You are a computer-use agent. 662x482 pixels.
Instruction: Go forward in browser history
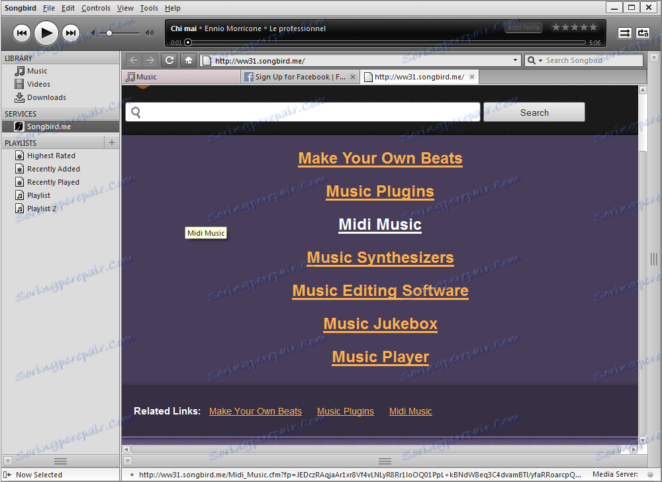(x=150, y=60)
